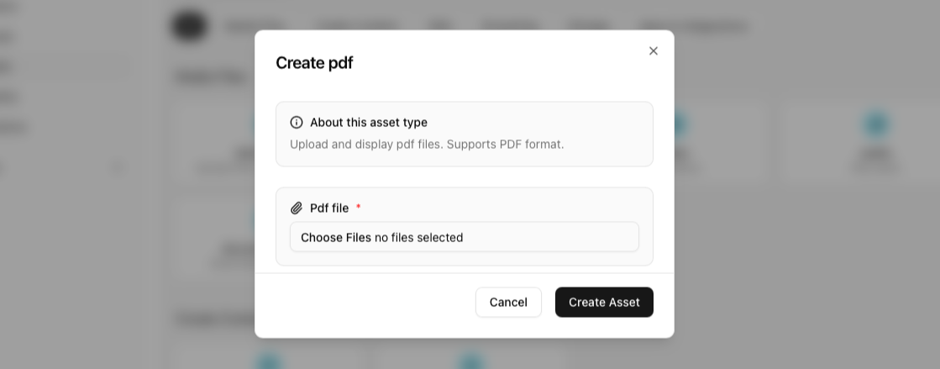
Task: Click the 'Supports PDF format' description text
Action: point(505,145)
